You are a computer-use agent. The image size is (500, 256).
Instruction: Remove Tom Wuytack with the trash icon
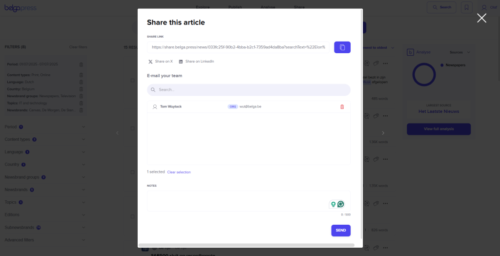point(342,107)
